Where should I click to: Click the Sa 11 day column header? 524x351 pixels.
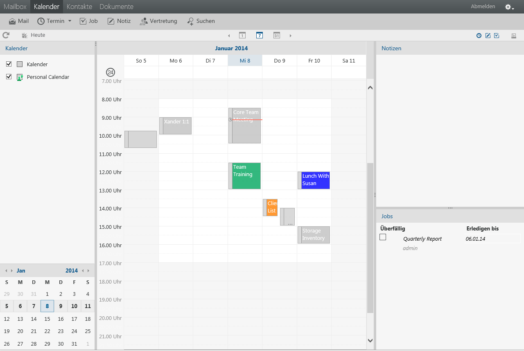pyautogui.click(x=349, y=60)
